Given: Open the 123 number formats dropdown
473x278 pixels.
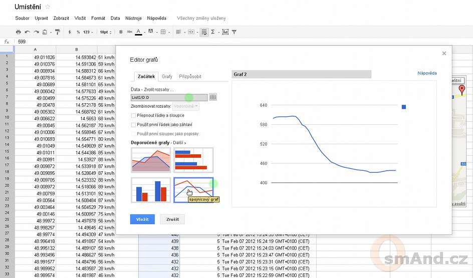Looking at the screenshot, I should [88, 32].
